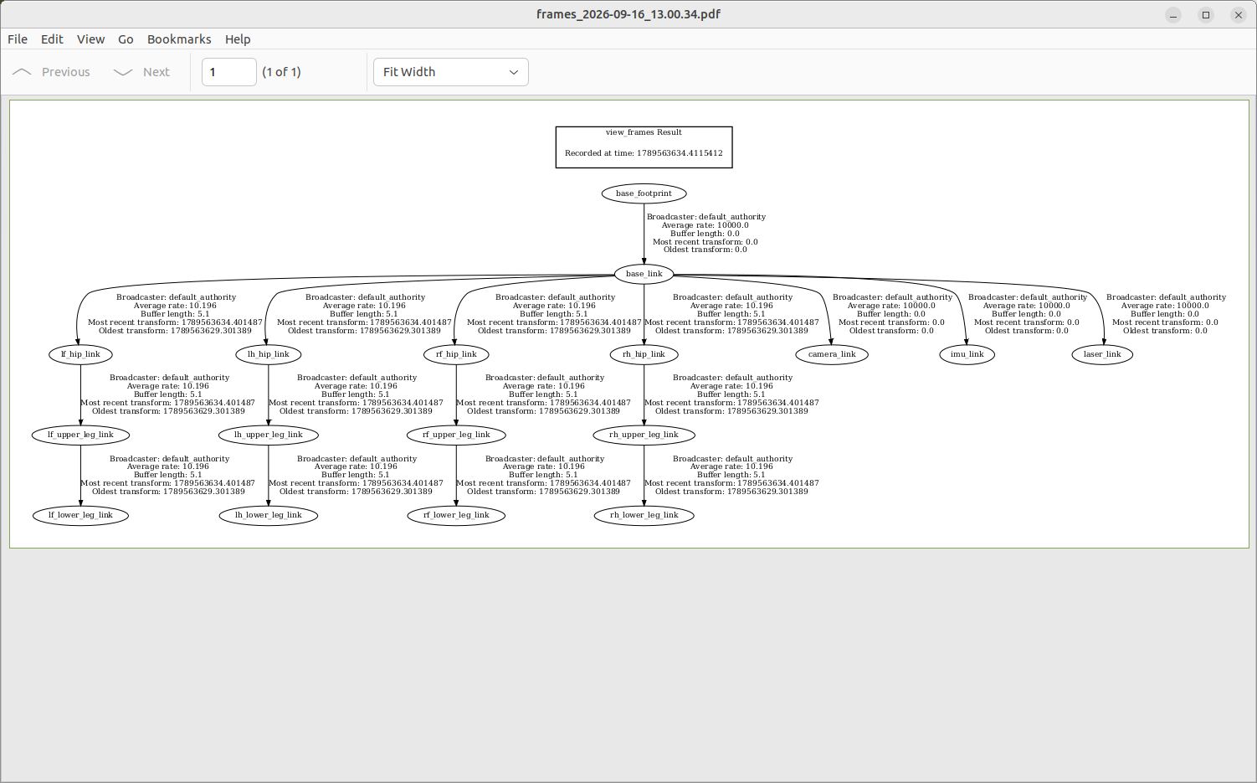
Task: Open the View menu
Action: 90,39
